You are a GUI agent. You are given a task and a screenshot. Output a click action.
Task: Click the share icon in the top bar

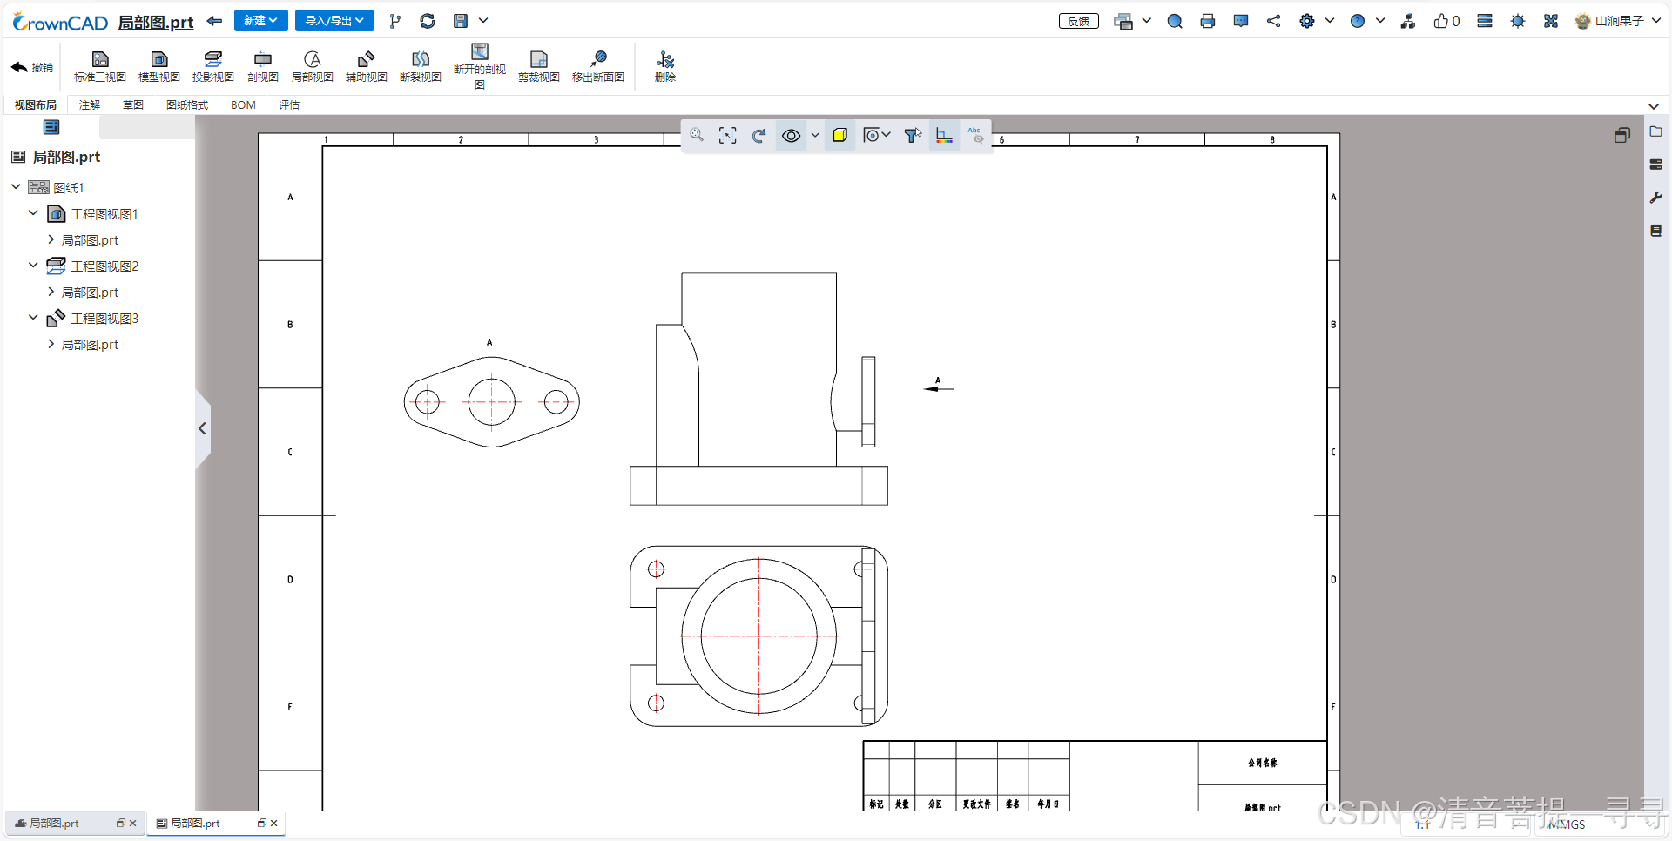click(1273, 21)
